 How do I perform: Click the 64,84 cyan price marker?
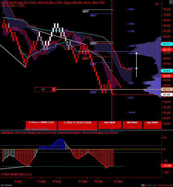point(167,71)
